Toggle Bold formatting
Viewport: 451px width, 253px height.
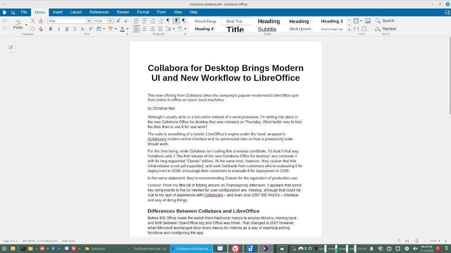51,29
